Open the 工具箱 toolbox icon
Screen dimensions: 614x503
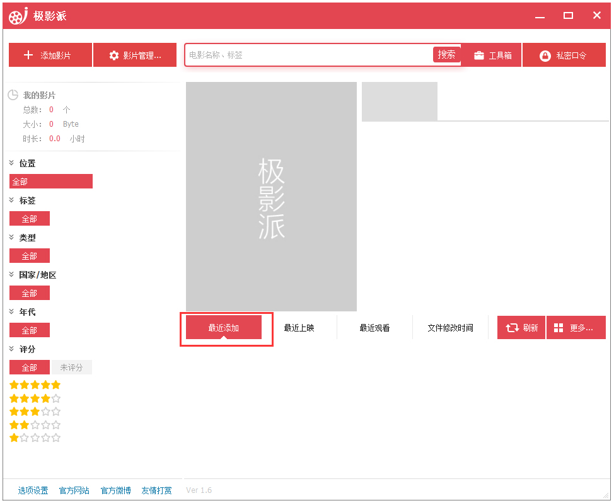480,55
